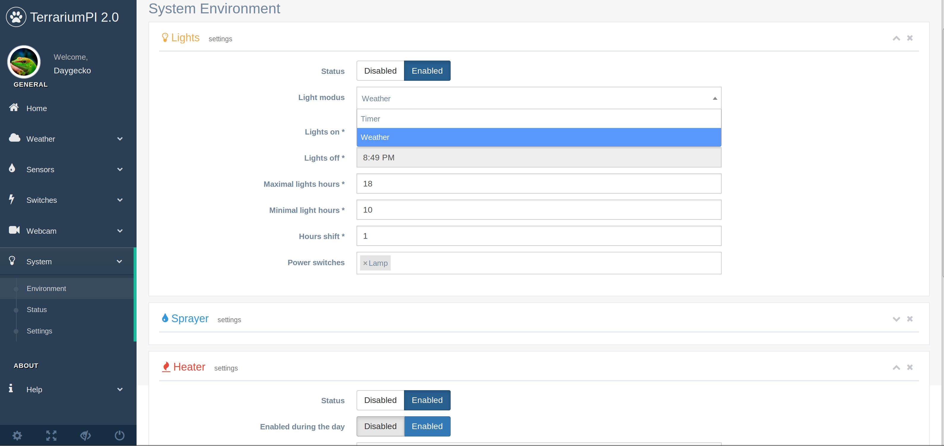Viewport: 944px width, 446px height.
Task: Set Lights status to Disabled
Action: pyautogui.click(x=380, y=71)
